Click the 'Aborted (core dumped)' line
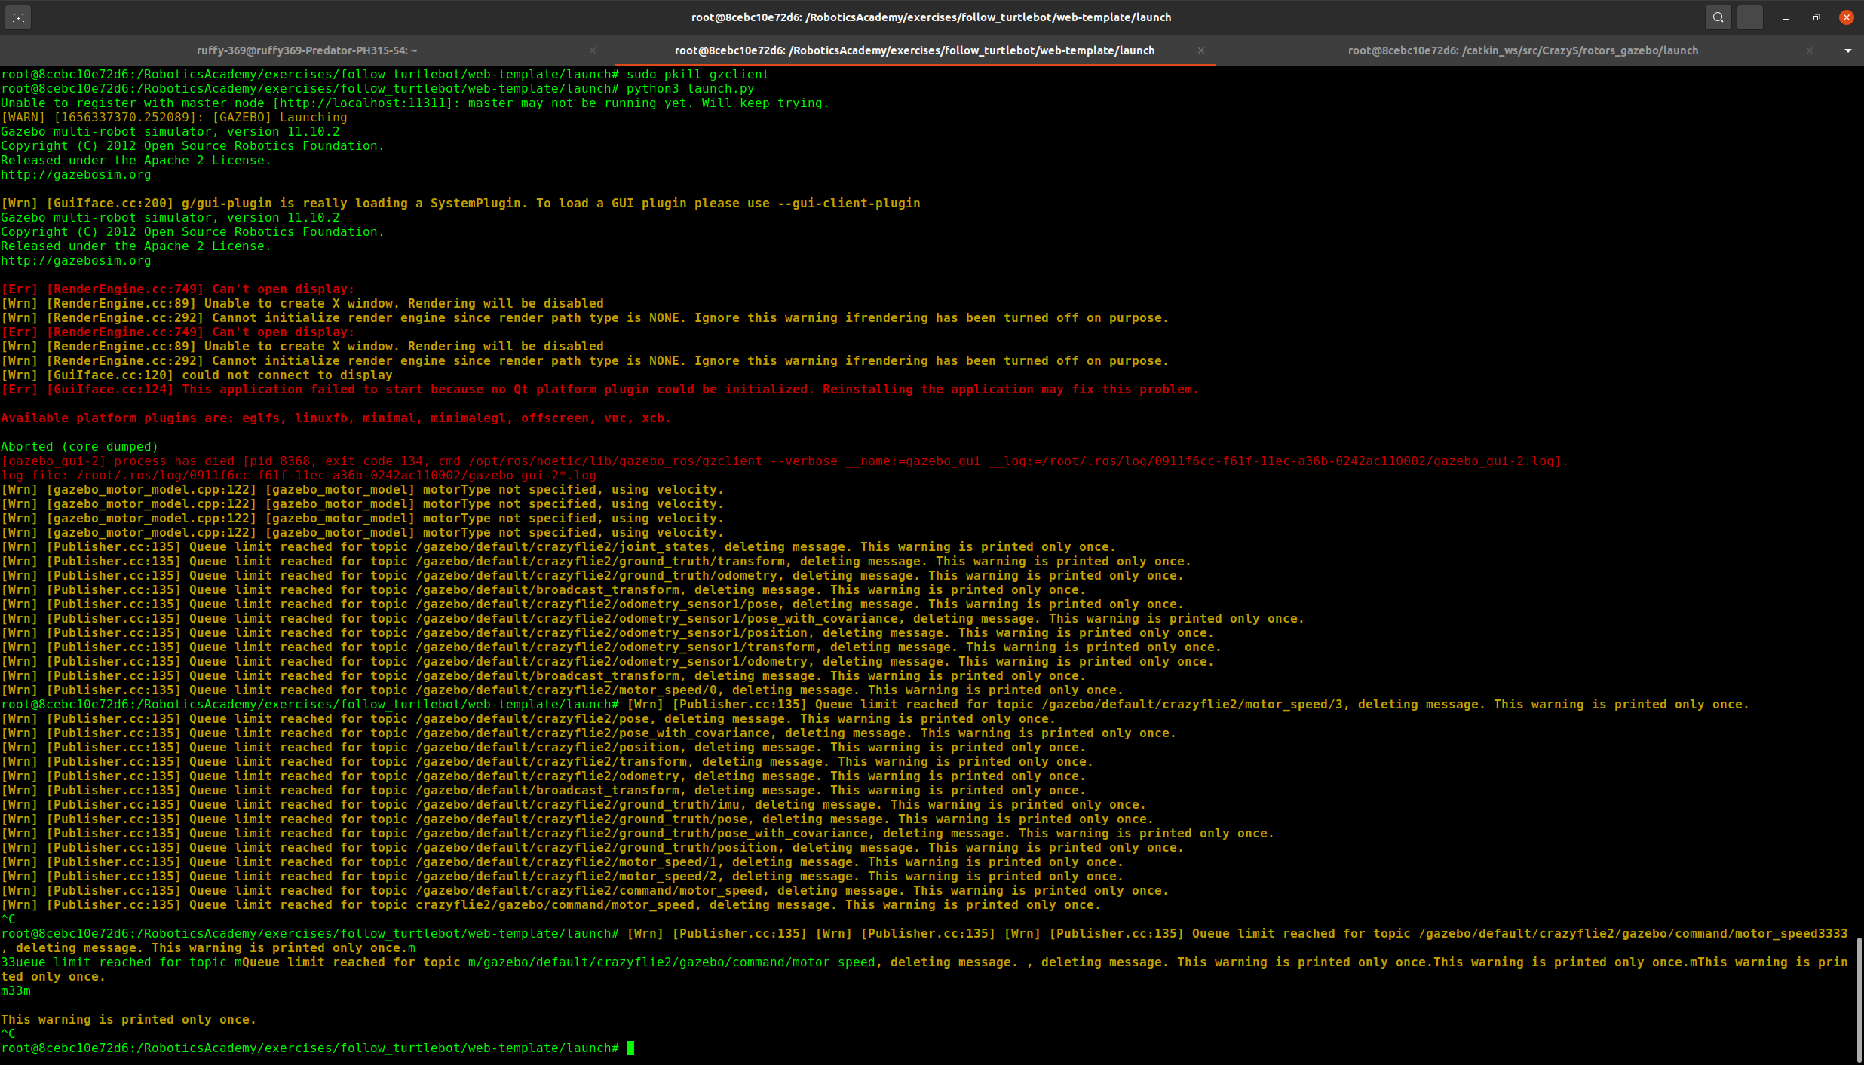The height and width of the screenshot is (1065, 1864). point(80,447)
